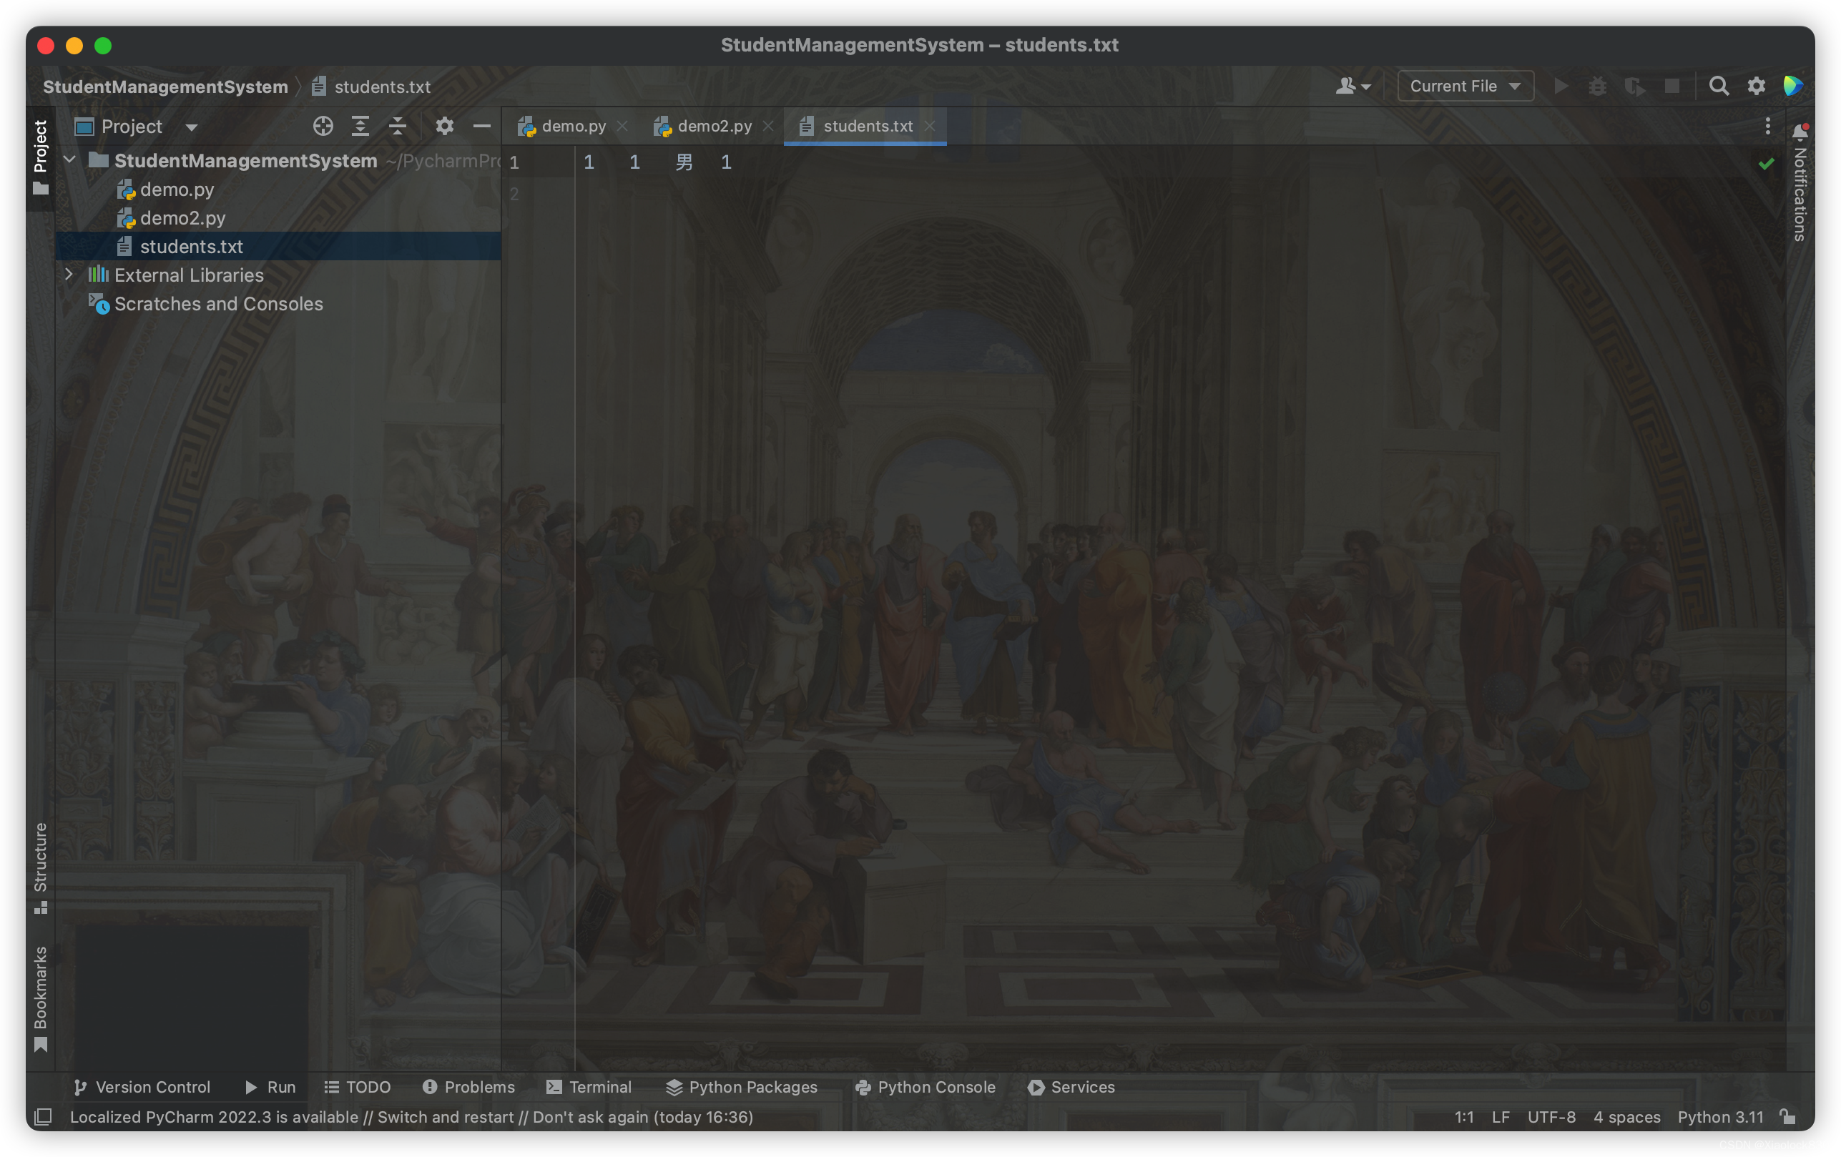Select demo.py in the project tree
Image resolution: width=1841 pixels, height=1157 pixels.
point(177,189)
